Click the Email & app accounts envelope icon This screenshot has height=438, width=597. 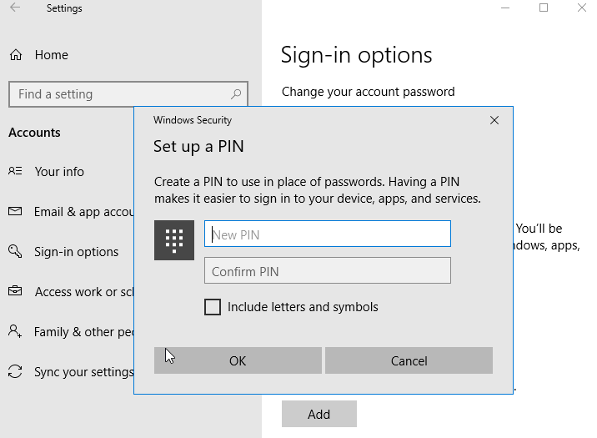point(15,211)
